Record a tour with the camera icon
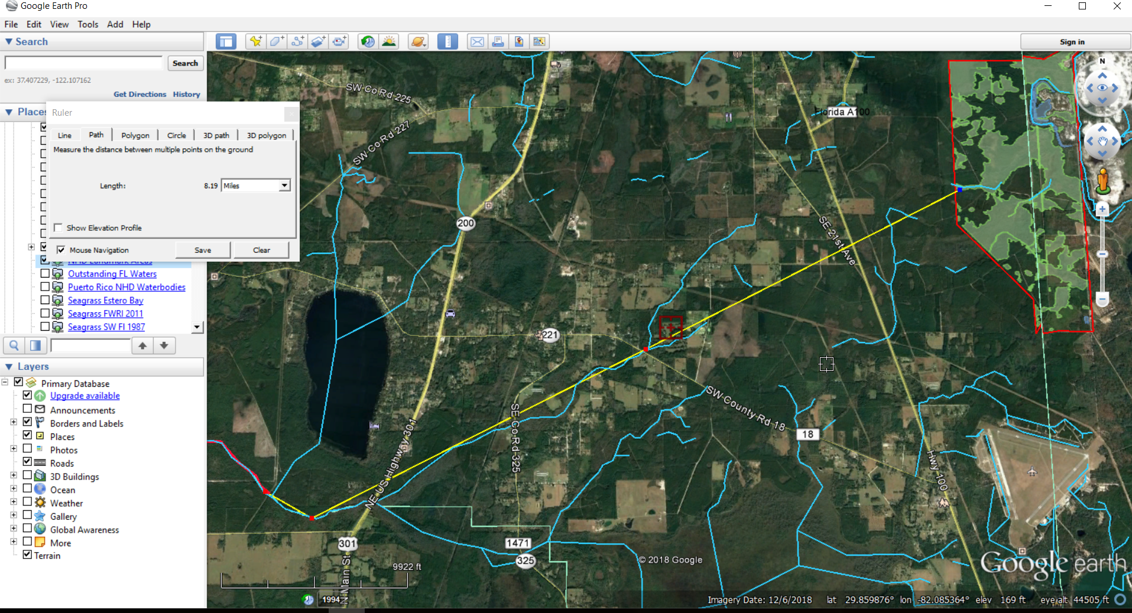Image resolution: width=1132 pixels, height=613 pixels. pos(339,41)
